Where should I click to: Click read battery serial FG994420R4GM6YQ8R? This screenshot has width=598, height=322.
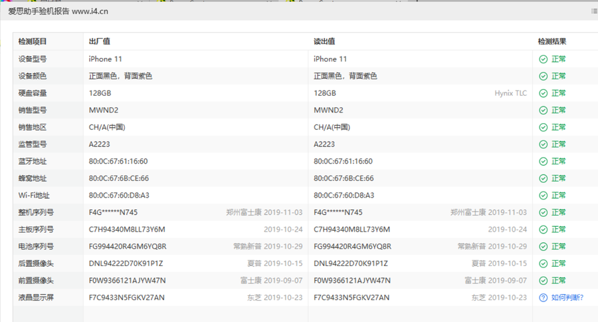pyautogui.click(x=352, y=247)
